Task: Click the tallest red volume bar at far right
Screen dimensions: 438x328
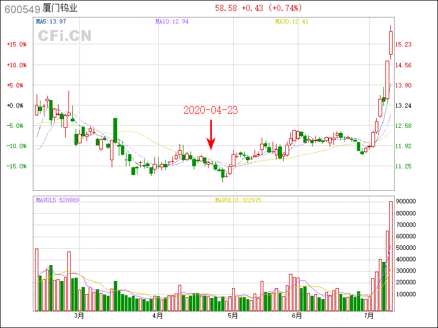Action: click(391, 256)
